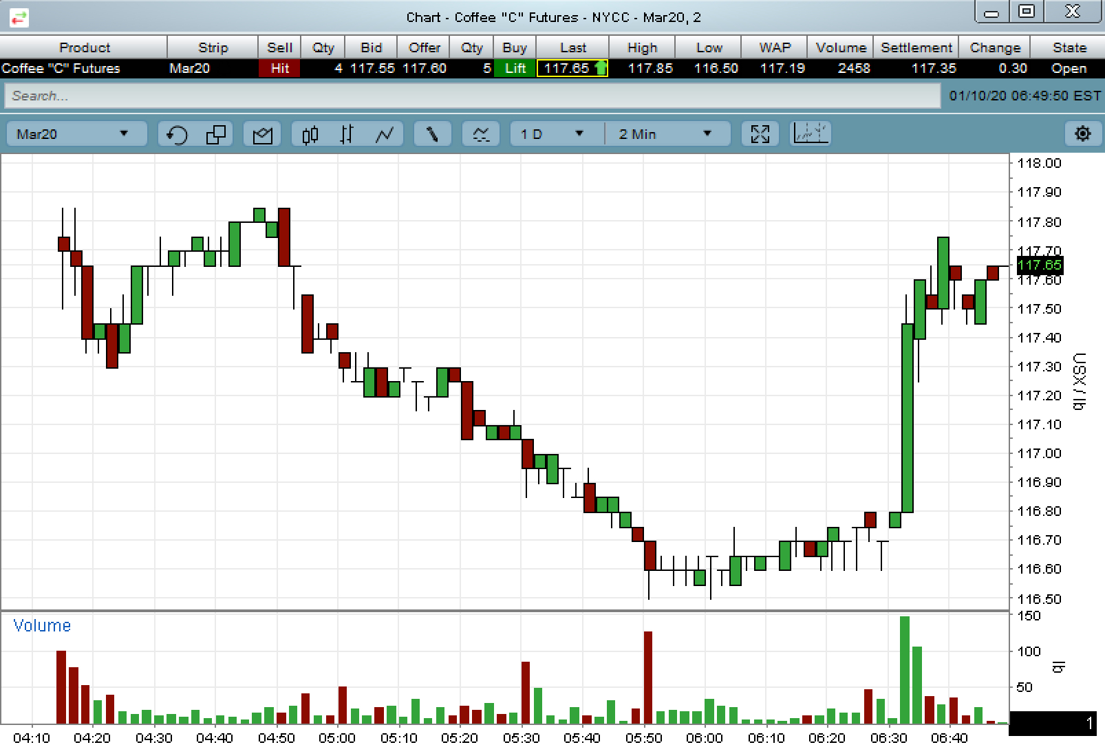Close the chart window
The height and width of the screenshot is (747, 1105).
[1073, 12]
